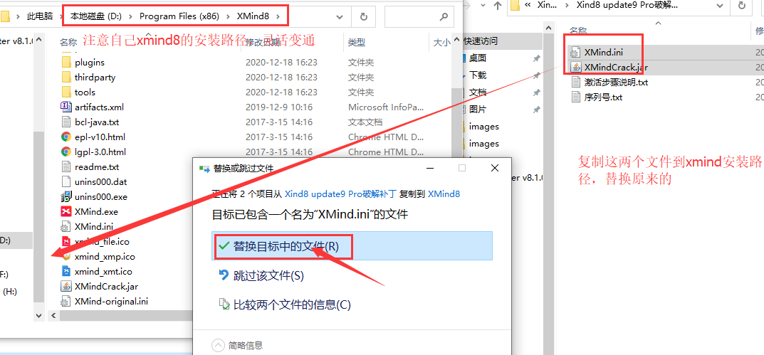Image resolution: width=764 pixels, height=355 pixels.
Task: Click 此电脑 in the address bar
Action: 40,16
